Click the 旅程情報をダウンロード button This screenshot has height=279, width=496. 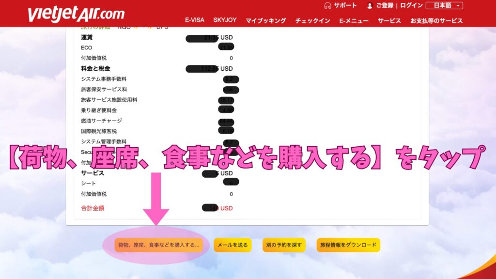point(348,245)
